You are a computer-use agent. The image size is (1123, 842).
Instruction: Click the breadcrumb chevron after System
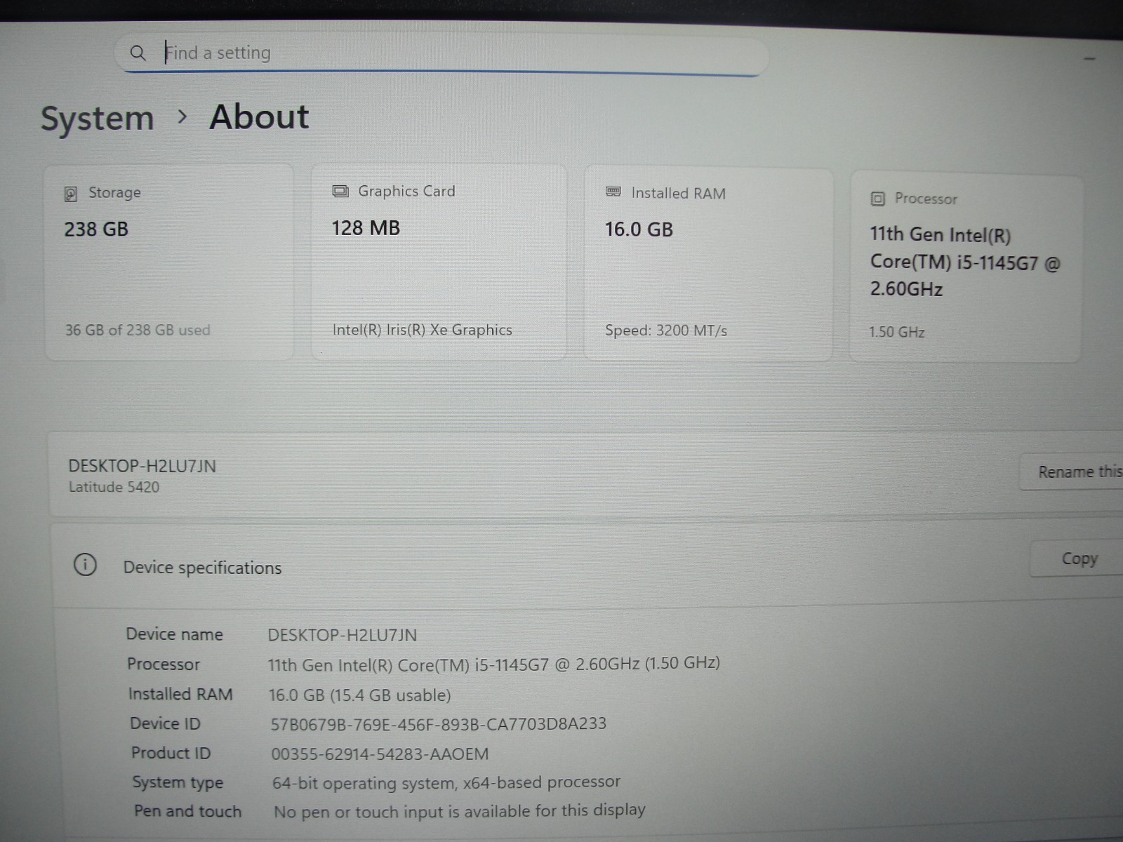(182, 117)
